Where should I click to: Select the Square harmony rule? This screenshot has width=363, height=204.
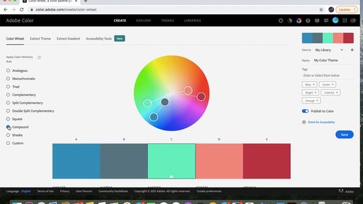(8, 119)
